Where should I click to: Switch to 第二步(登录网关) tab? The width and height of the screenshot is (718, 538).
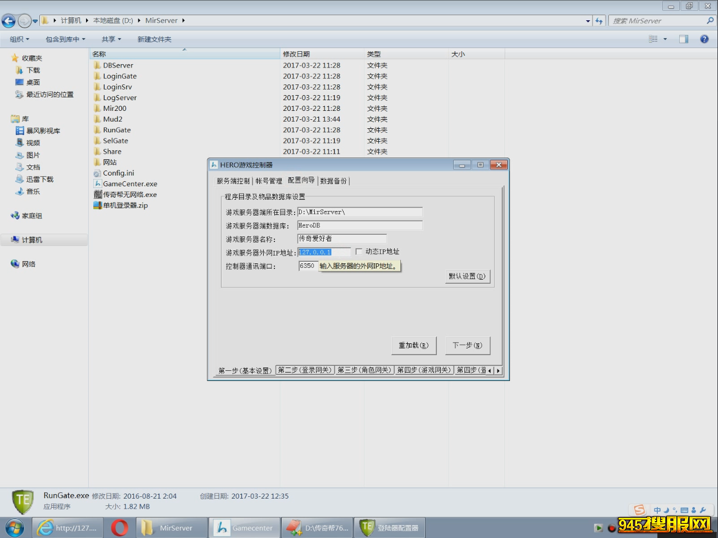pos(305,370)
